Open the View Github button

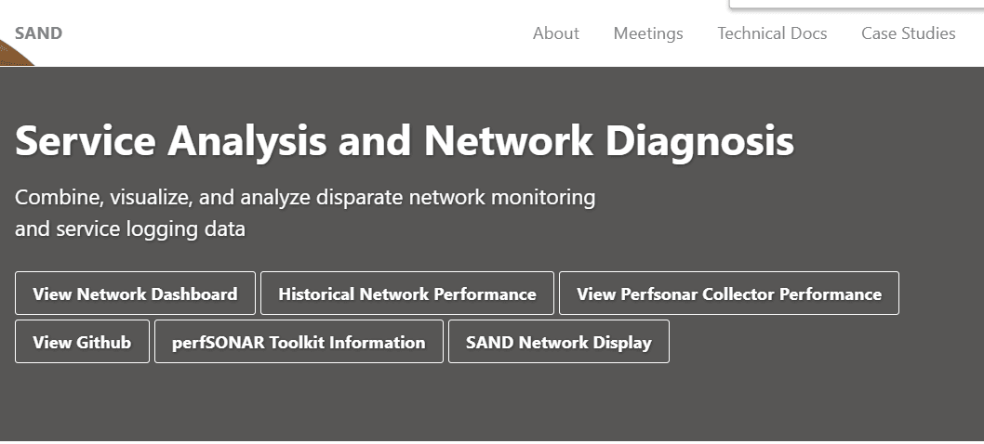82,342
